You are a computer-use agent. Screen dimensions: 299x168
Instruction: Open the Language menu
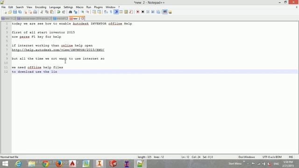coord(55,7)
